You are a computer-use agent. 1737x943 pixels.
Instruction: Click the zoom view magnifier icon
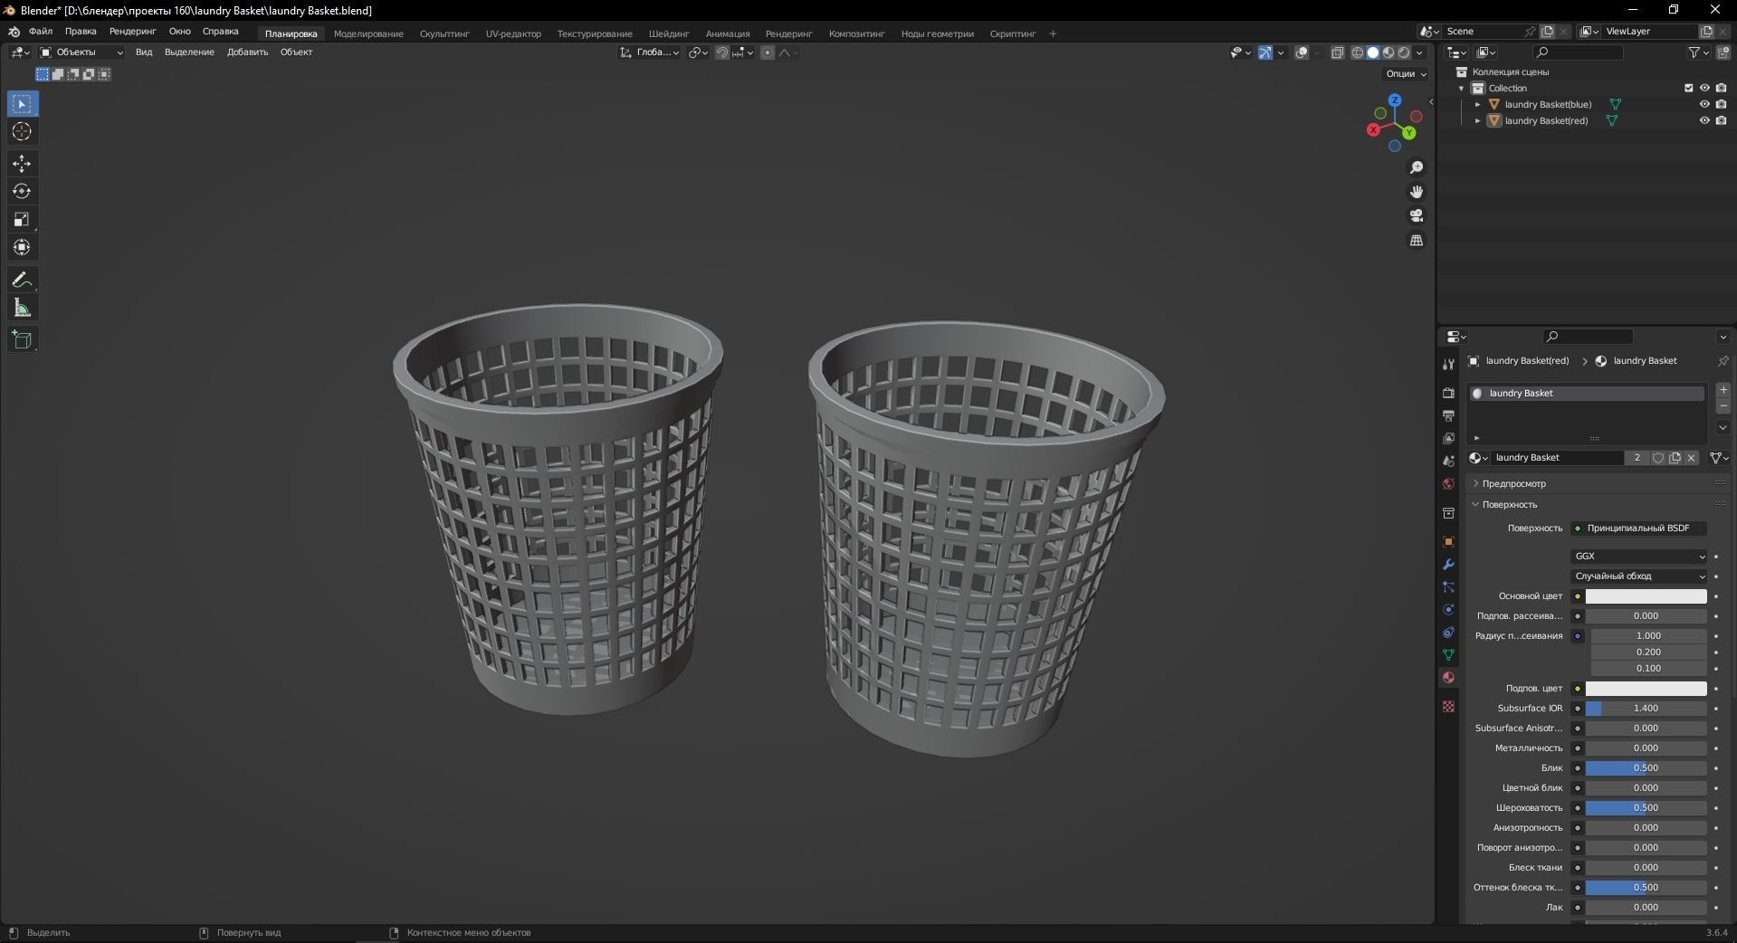tap(1417, 167)
